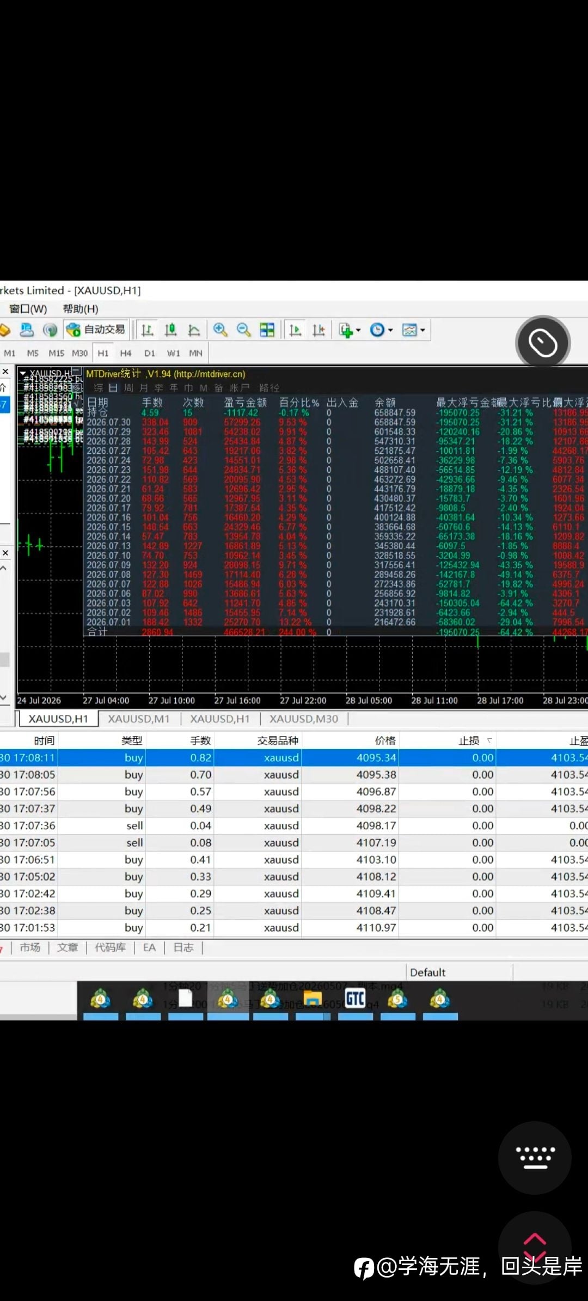Expand the add indicators dropdown arrow

pyautogui.click(x=358, y=330)
